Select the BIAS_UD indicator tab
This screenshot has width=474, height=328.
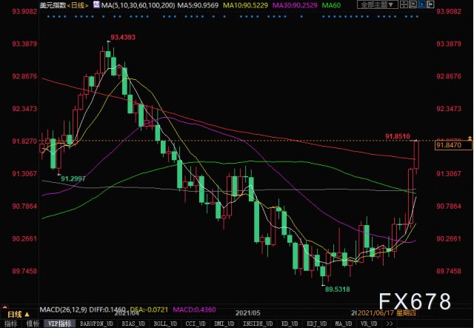click(133, 324)
